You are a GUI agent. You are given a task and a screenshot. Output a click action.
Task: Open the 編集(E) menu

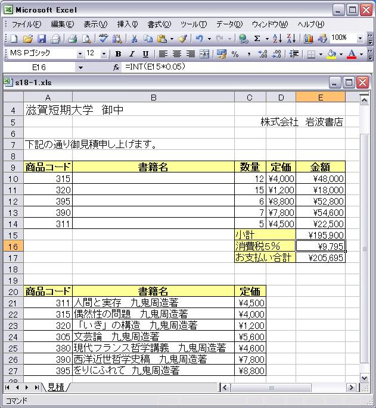click(63, 24)
